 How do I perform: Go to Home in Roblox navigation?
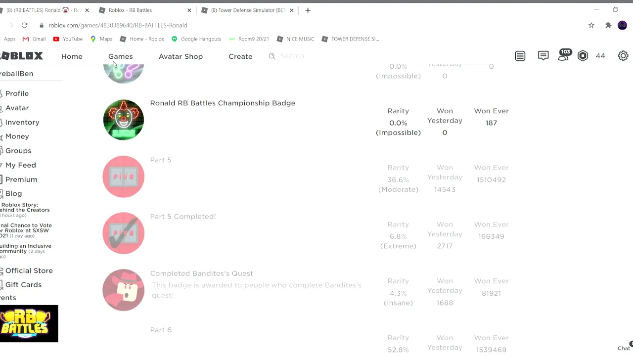(72, 56)
